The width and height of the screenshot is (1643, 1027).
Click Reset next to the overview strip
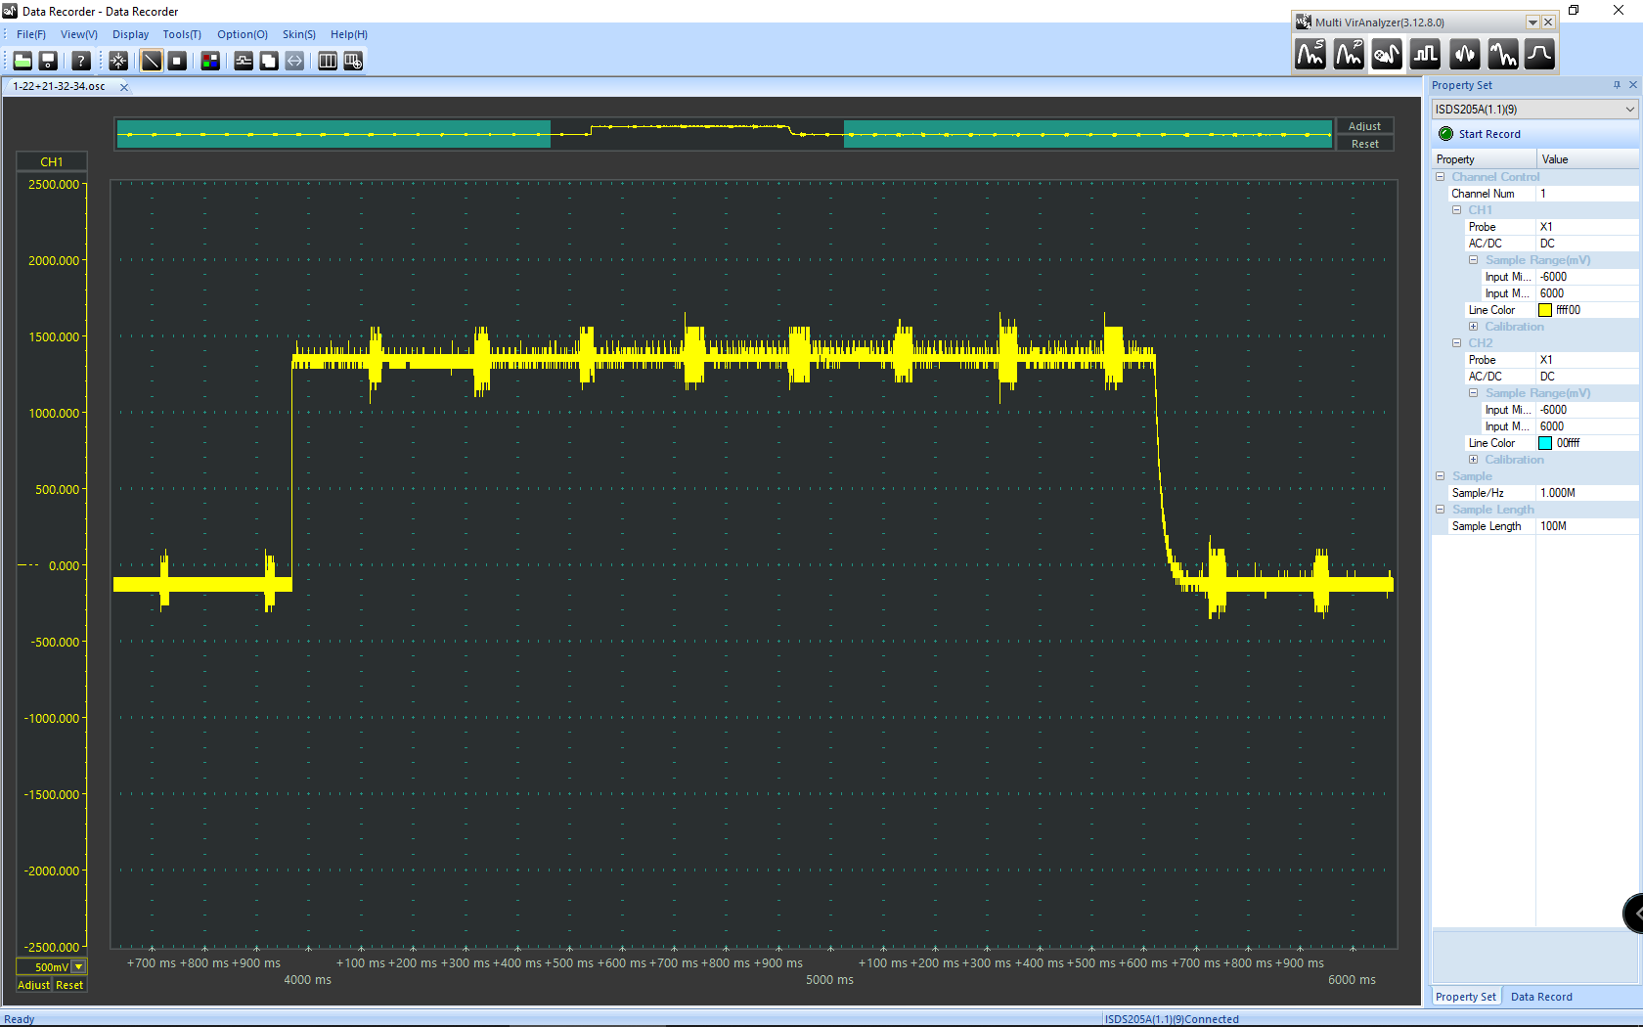coord(1364,144)
